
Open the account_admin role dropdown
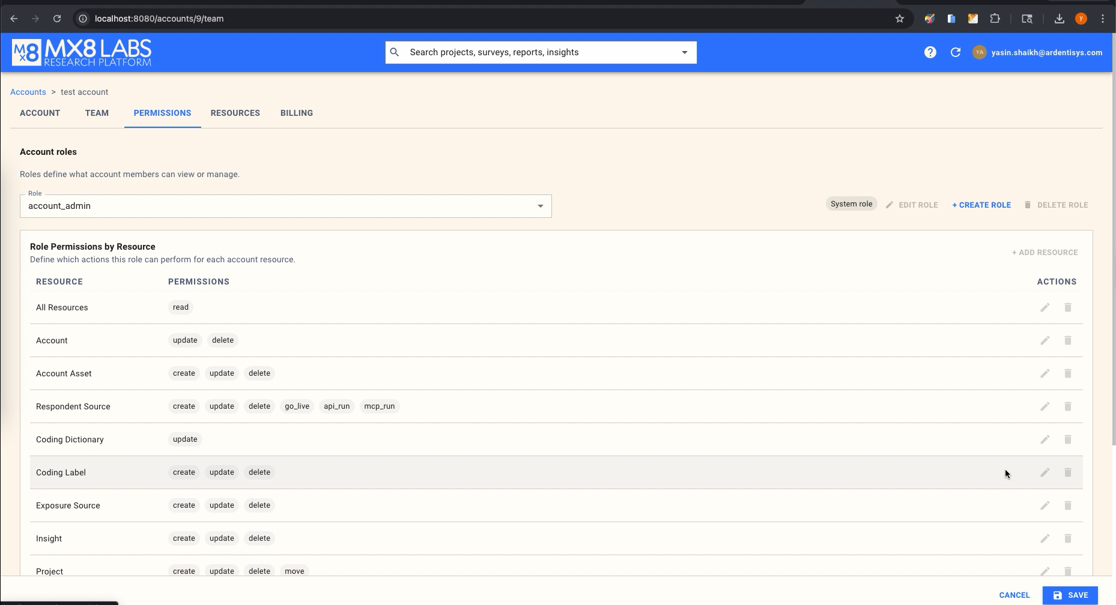point(540,206)
